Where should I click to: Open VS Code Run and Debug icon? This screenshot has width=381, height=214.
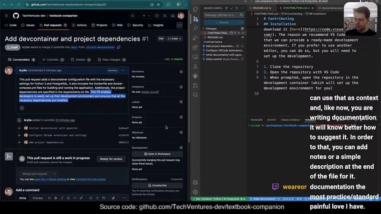point(195,38)
